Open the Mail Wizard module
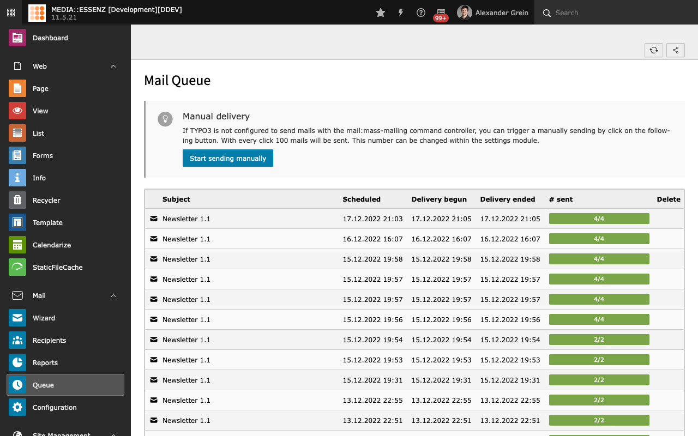Screen dimensions: 698x436 tap(65, 318)
